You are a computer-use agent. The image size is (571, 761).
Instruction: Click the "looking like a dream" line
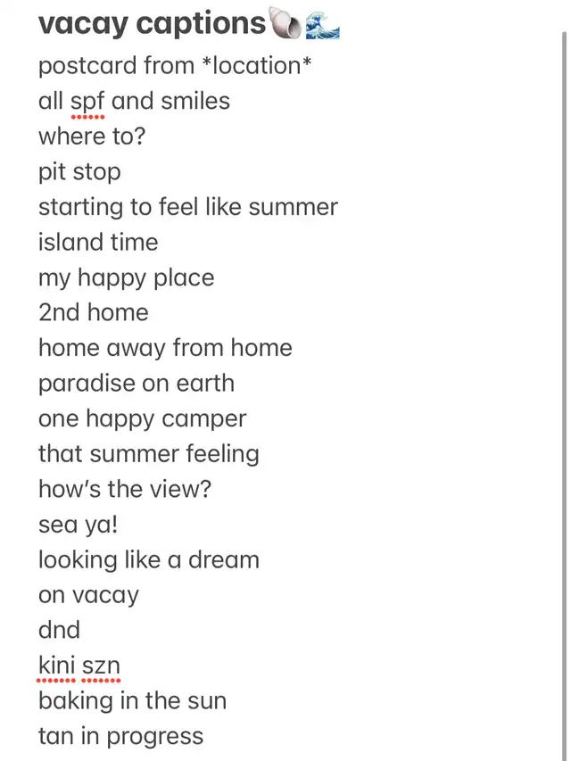[148, 560]
